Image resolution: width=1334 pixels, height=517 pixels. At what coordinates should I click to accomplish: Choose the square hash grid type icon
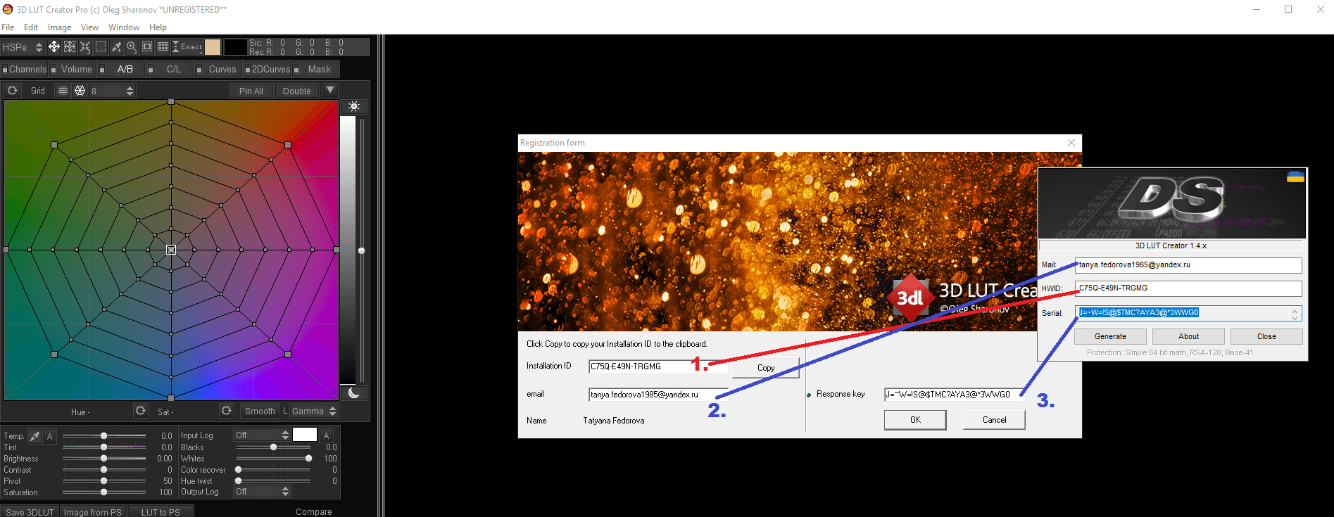click(x=63, y=91)
